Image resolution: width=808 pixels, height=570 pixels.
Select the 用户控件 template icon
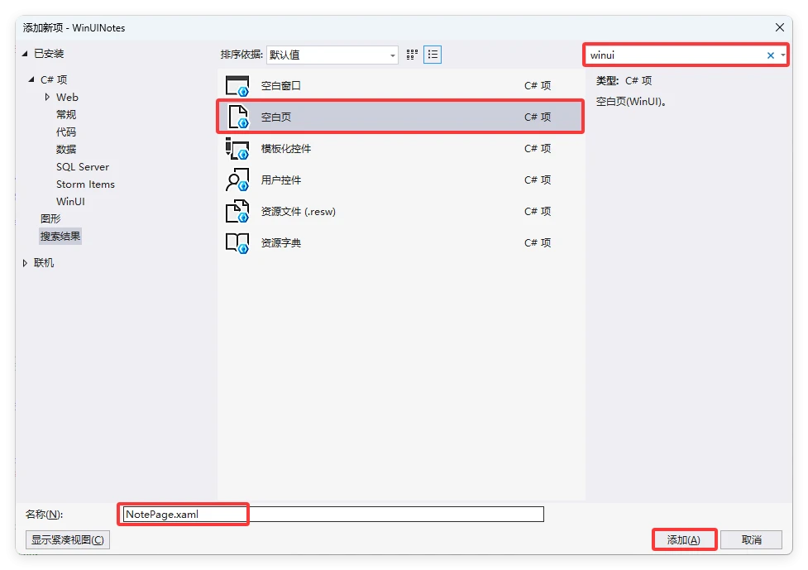tap(237, 180)
